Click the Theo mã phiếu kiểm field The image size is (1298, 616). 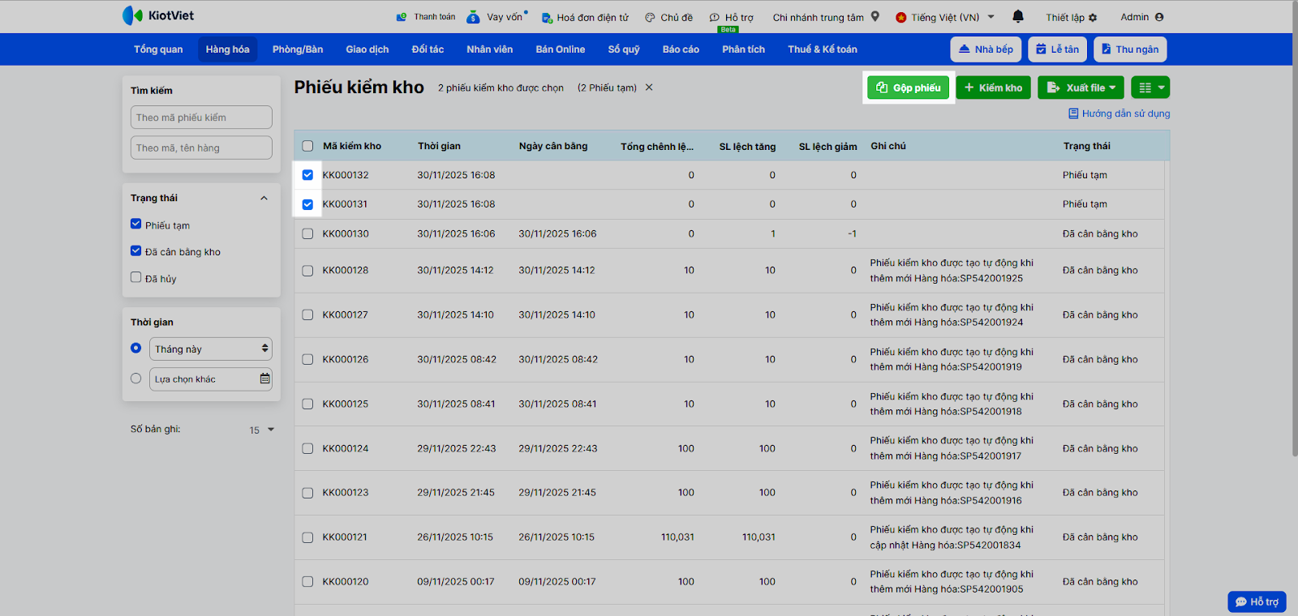pos(201,118)
